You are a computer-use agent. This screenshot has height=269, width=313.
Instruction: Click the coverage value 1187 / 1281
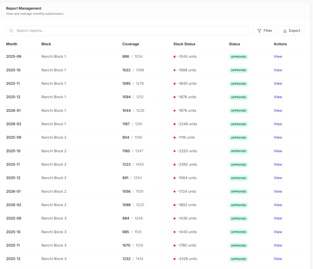click(x=132, y=124)
